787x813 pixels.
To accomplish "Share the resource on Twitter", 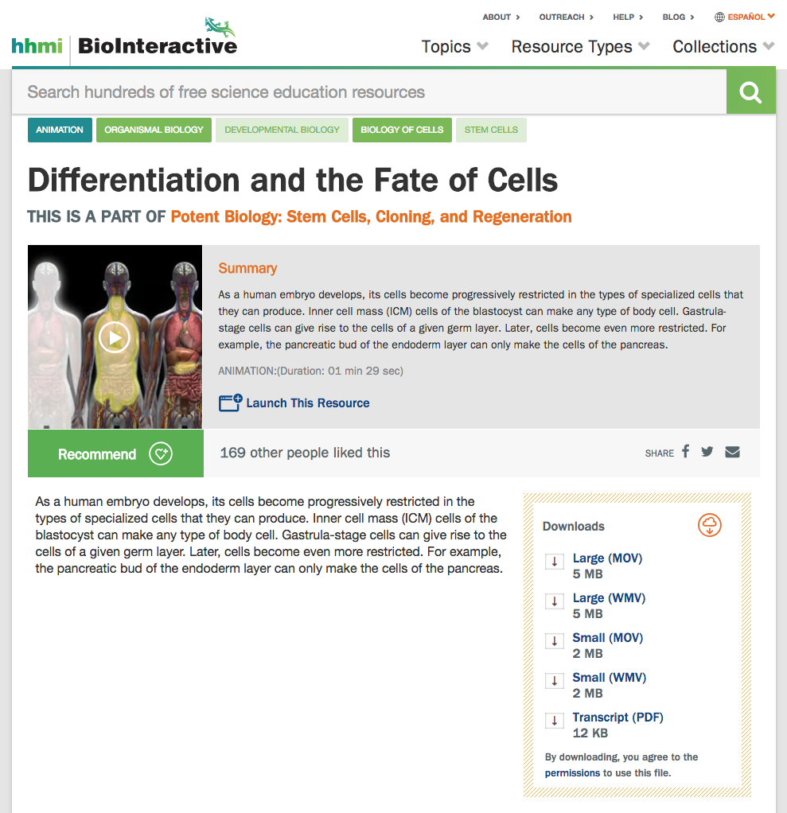I will click(707, 452).
